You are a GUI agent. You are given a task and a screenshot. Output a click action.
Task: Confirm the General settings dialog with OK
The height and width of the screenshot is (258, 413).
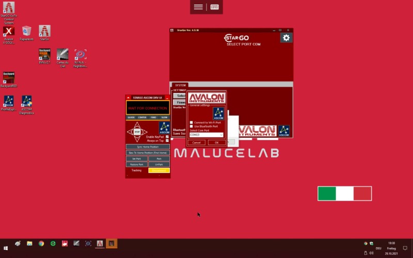click(216, 143)
